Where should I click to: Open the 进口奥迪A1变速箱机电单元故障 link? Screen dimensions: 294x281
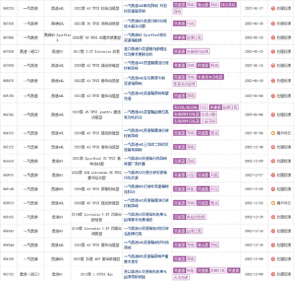pyautogui.click(x=145, y=274)
